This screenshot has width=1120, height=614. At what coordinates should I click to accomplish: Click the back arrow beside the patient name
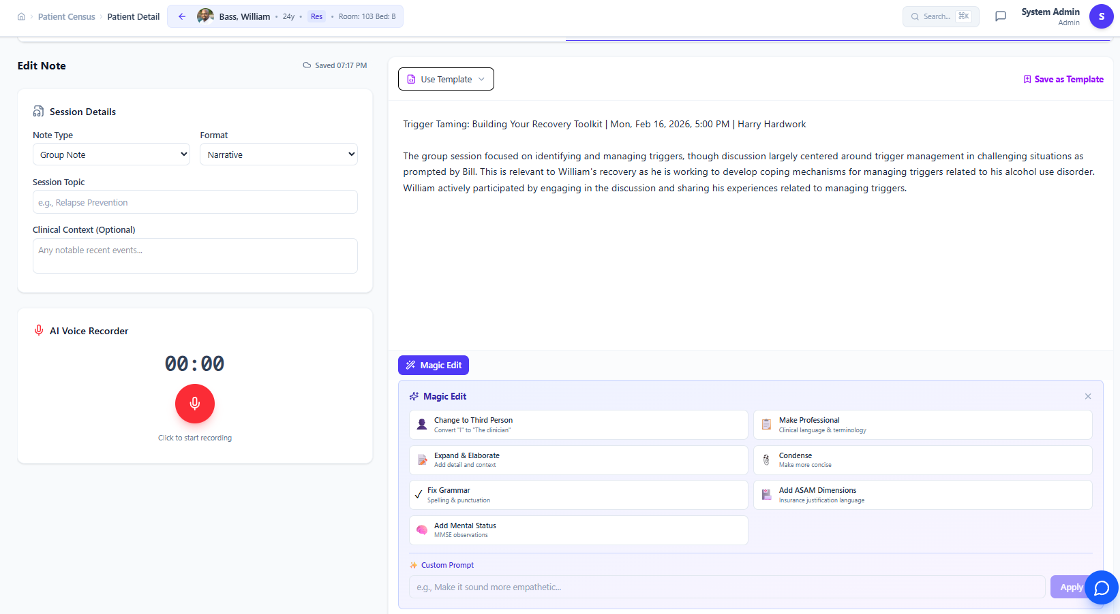181,16
